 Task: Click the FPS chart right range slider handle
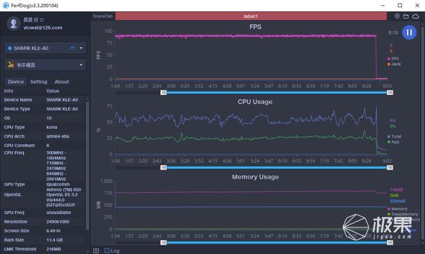click(x=390, y=92)
